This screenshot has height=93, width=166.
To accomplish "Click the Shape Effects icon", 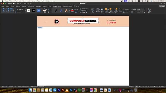I will click(49, 12).
